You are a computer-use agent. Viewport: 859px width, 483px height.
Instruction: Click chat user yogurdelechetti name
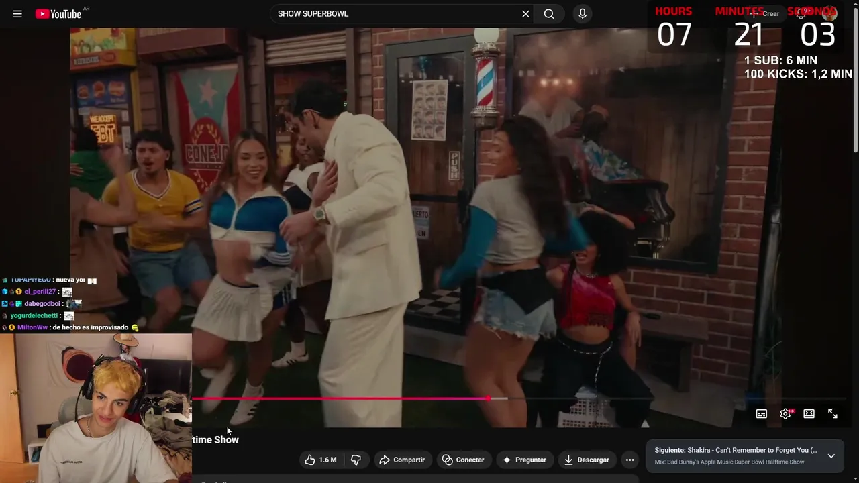pyautogui.click(x=34, y=316)
